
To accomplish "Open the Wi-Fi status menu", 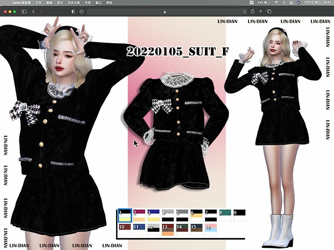I will click(x=276, y=2).
